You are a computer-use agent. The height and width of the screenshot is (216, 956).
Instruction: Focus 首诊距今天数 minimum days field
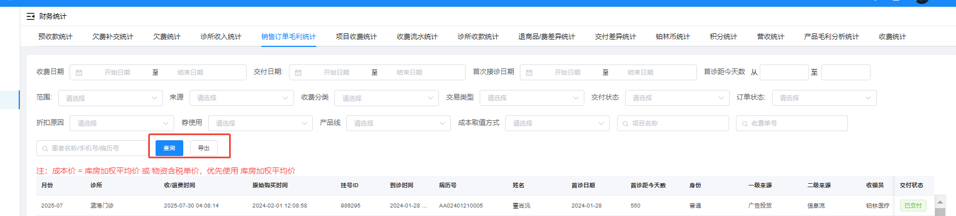[784, 72]
